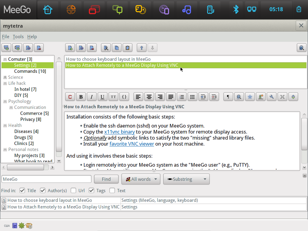Click the edit branch name icon
308x231 pixels.
pos(28,48)
